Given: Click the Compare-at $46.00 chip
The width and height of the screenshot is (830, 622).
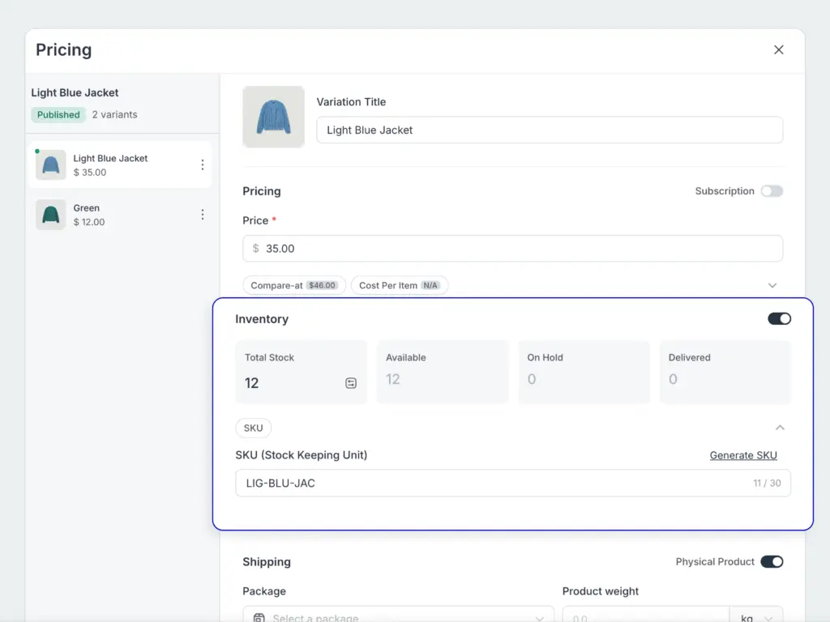Looking at the screenshot, I should pyautogui.click(x=294, y=286).
